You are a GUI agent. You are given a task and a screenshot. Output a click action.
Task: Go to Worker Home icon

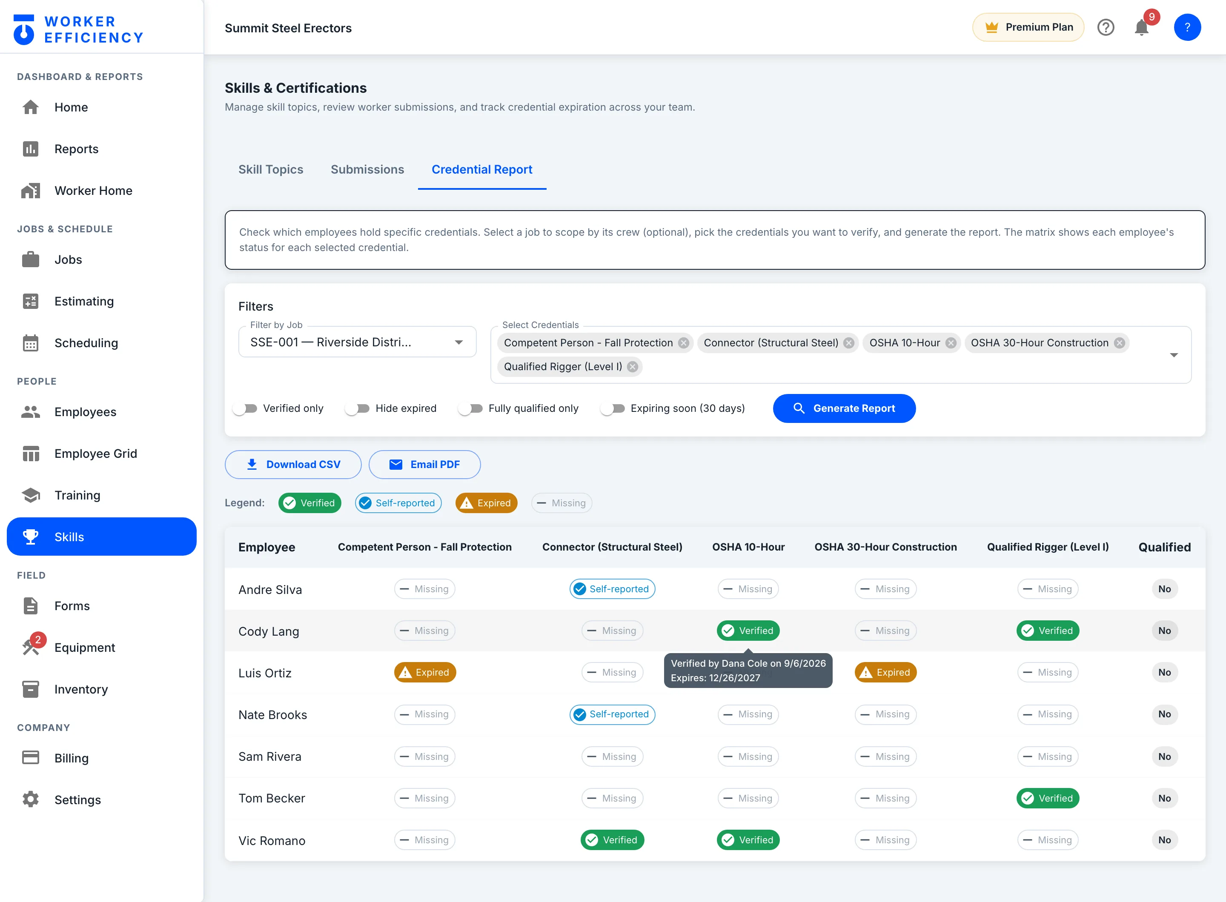[x=31, y=191]
